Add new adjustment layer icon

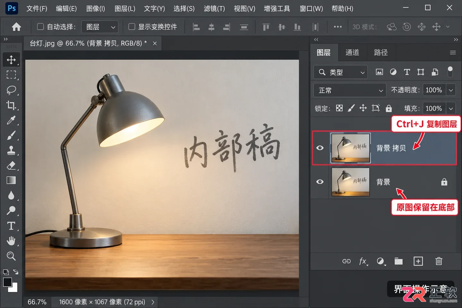381,261
